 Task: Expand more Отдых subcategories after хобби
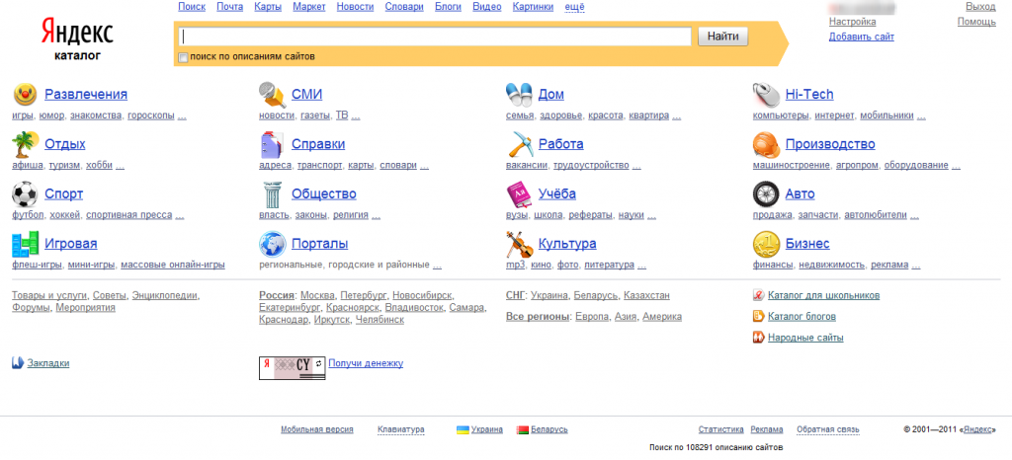pyautogui.click(x=120, y=166)
